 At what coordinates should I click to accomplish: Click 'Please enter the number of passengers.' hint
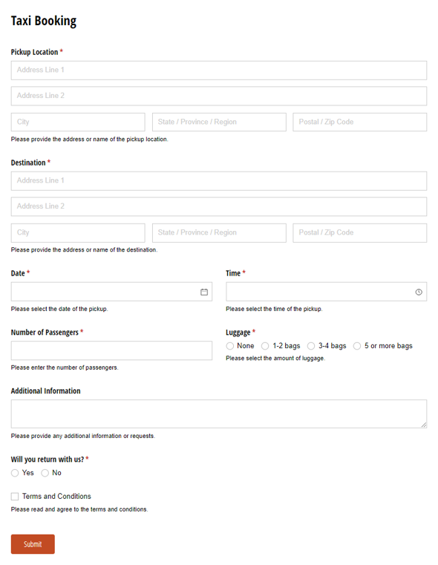tap(65, 368)
